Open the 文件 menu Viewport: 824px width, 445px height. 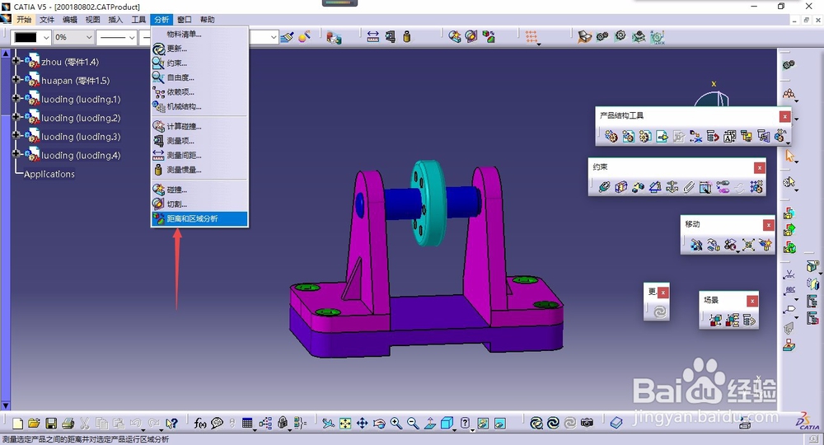point(47,20)
